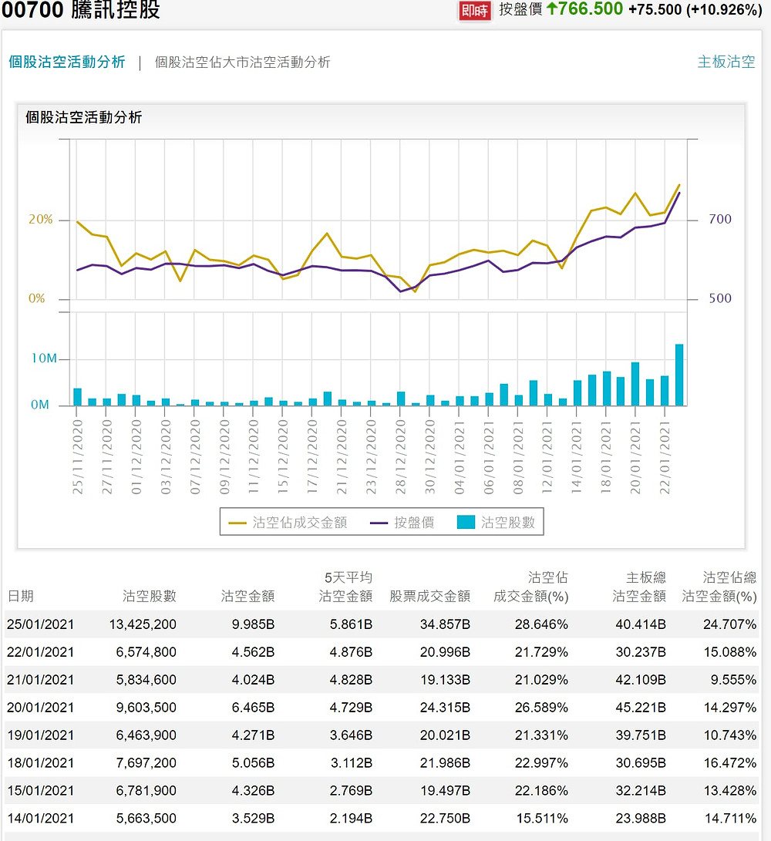Image resolution: width=771 pixels, height=841 pixels.
Task: Click the 40.414B main board short value
Action: (x=641, y=624)
